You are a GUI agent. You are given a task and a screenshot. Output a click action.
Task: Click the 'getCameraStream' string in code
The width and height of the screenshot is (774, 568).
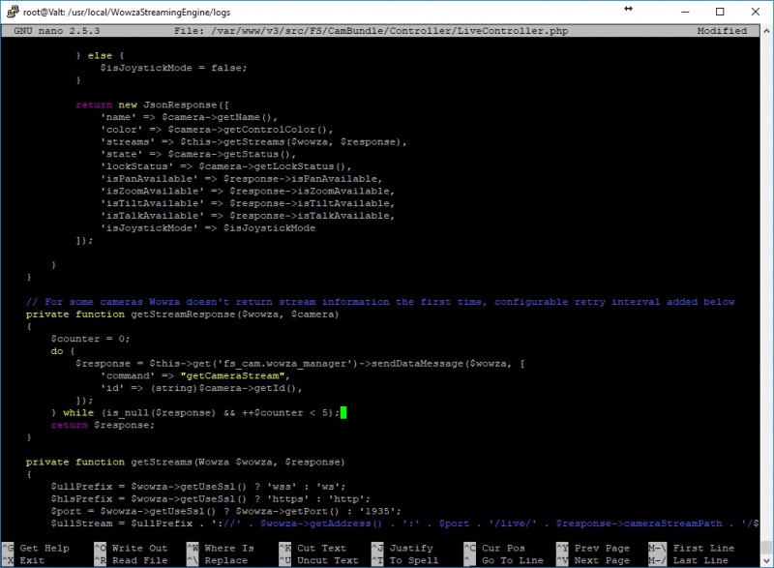tap(232, 376)
